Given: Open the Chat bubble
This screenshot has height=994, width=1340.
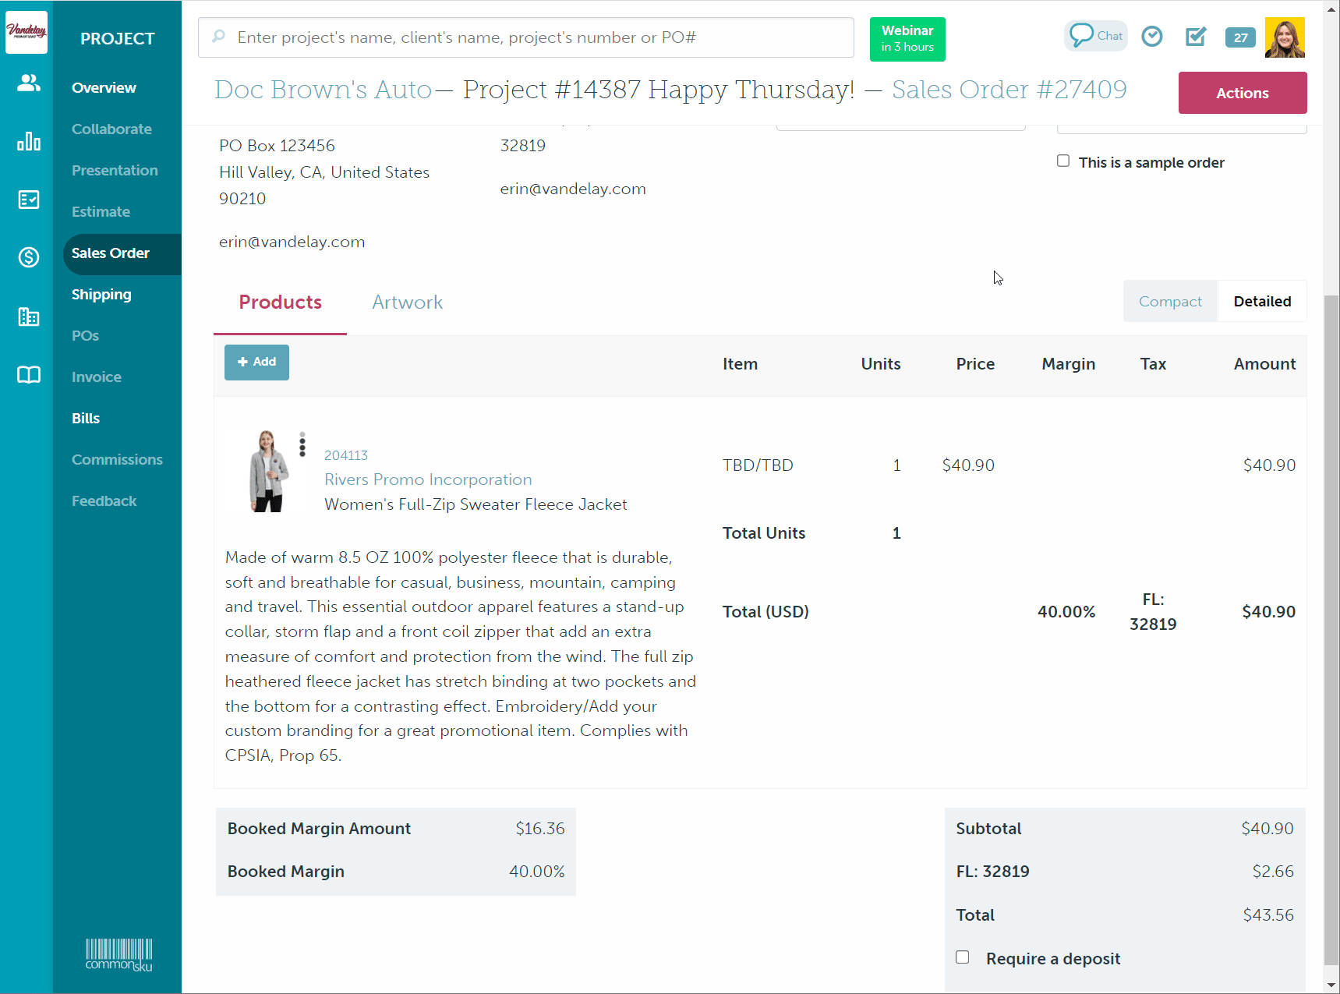Looking at the screenshot, I should point(1095,36).
